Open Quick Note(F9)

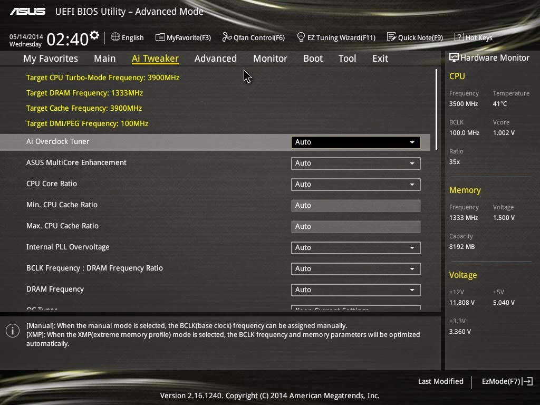click(415, 37)
